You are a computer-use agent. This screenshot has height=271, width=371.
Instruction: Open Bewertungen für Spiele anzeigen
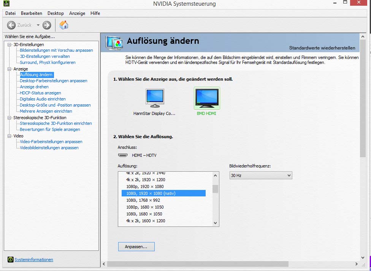click(50, 129)
